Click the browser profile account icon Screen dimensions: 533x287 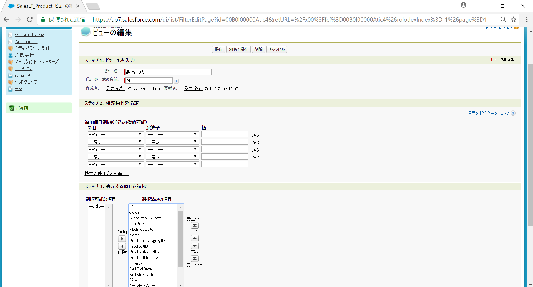(463, 5)
